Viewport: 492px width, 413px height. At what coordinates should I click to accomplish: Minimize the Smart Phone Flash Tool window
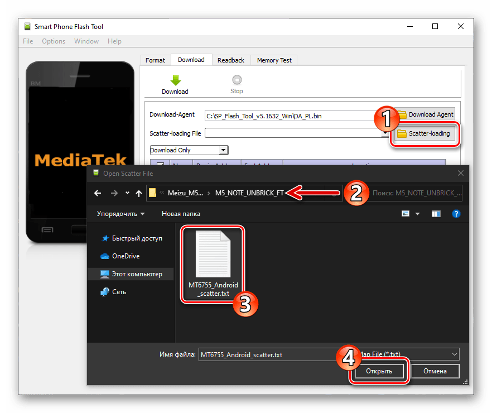click(410, 26)
